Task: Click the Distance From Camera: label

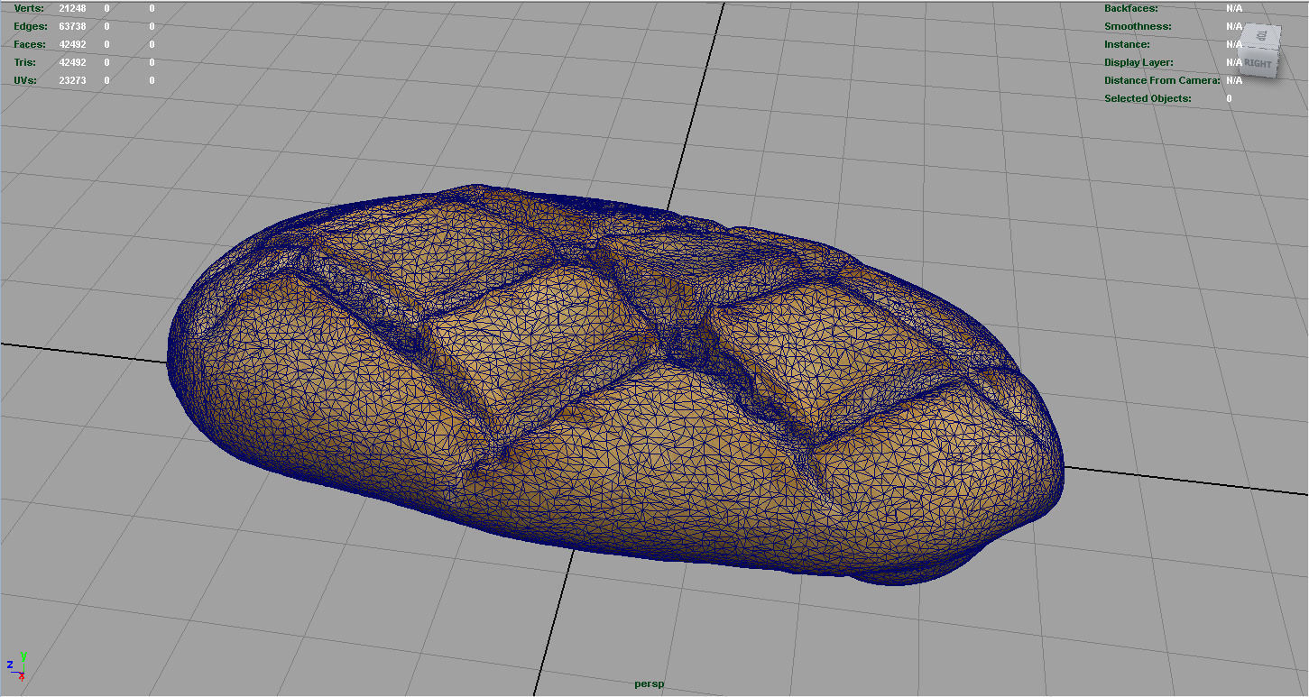Action: click(1162, 80)
